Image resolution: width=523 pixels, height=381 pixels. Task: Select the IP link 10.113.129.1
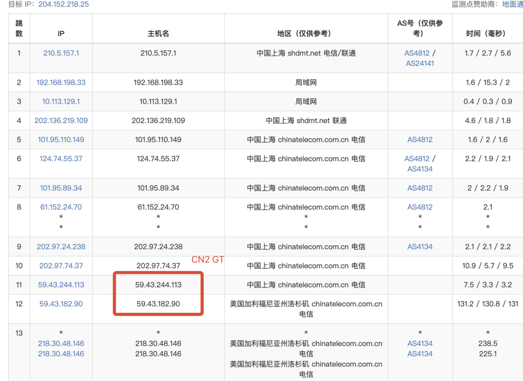(61, 101)
